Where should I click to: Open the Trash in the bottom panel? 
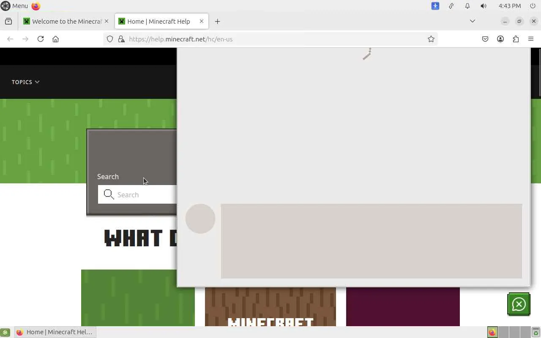pos(536,333)
